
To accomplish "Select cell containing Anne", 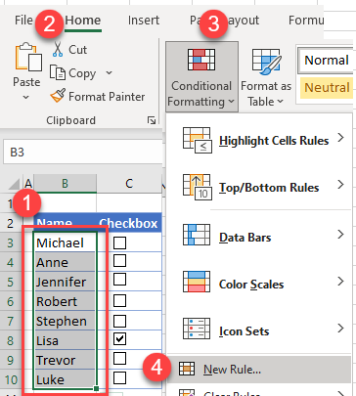I will 65,262.
